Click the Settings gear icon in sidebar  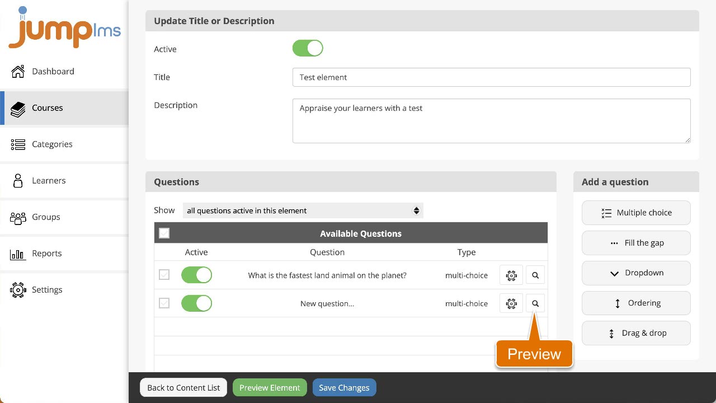click(18, 289)
